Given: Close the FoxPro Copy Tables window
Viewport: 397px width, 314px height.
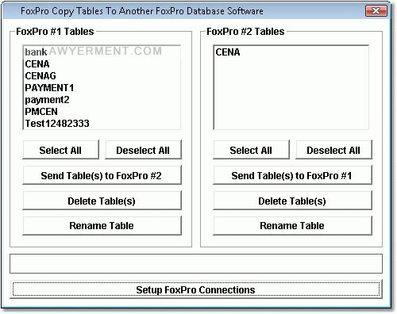Looking at the screenshot, I should tap(376, 11).
